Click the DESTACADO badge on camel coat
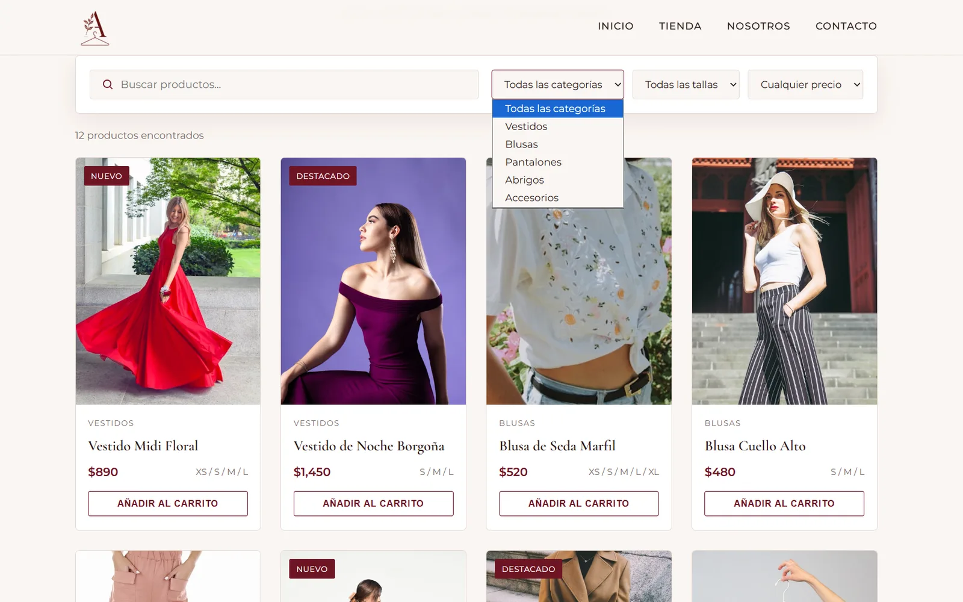Viewport: 963px width, 602px height. tap(528, 569)
